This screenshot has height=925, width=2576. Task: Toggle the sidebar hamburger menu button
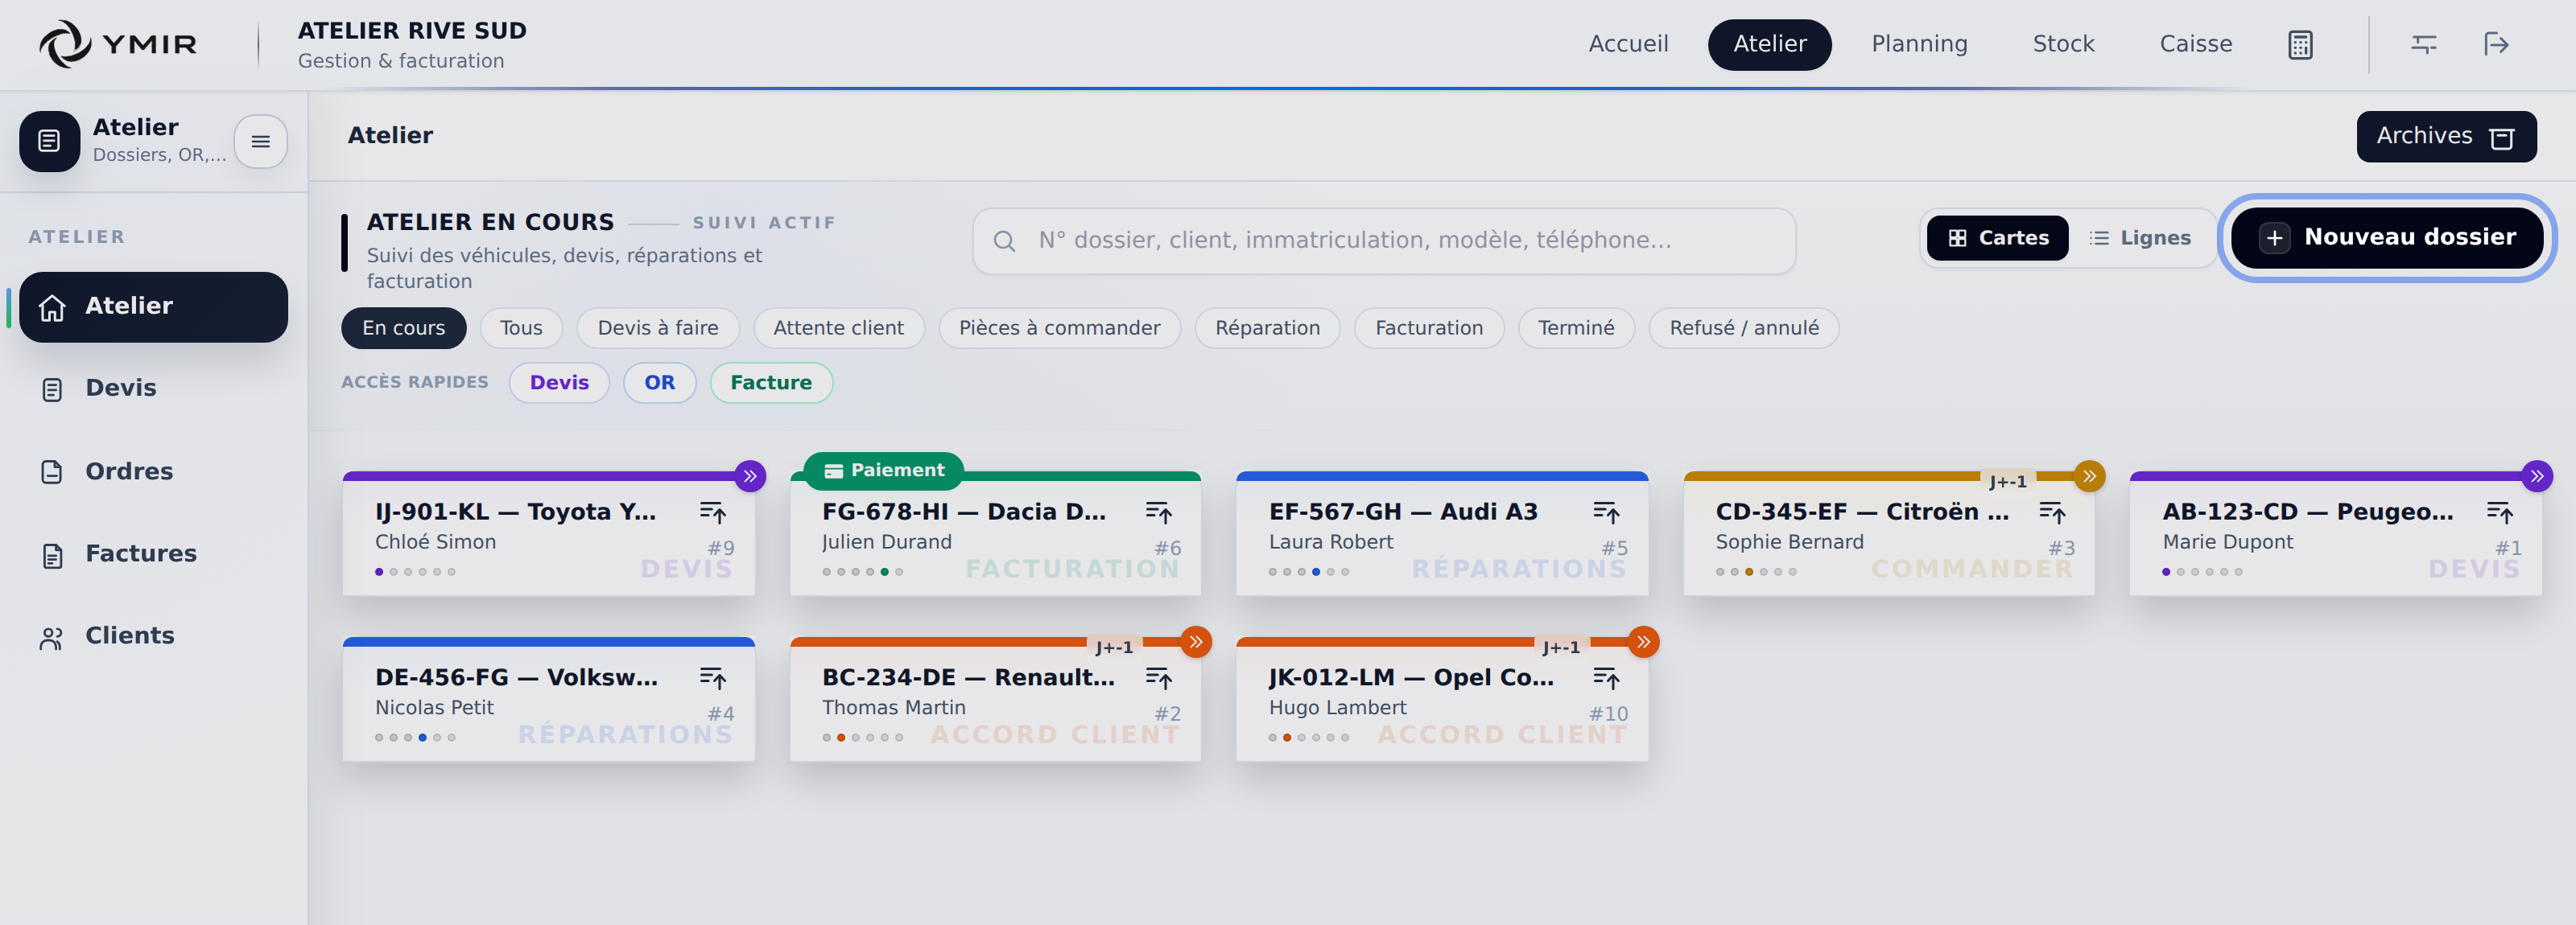tap(260, 141)
